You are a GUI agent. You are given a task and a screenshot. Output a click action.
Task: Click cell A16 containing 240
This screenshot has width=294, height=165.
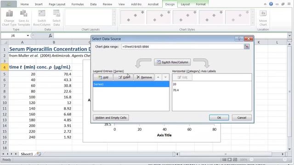(22, 137)
